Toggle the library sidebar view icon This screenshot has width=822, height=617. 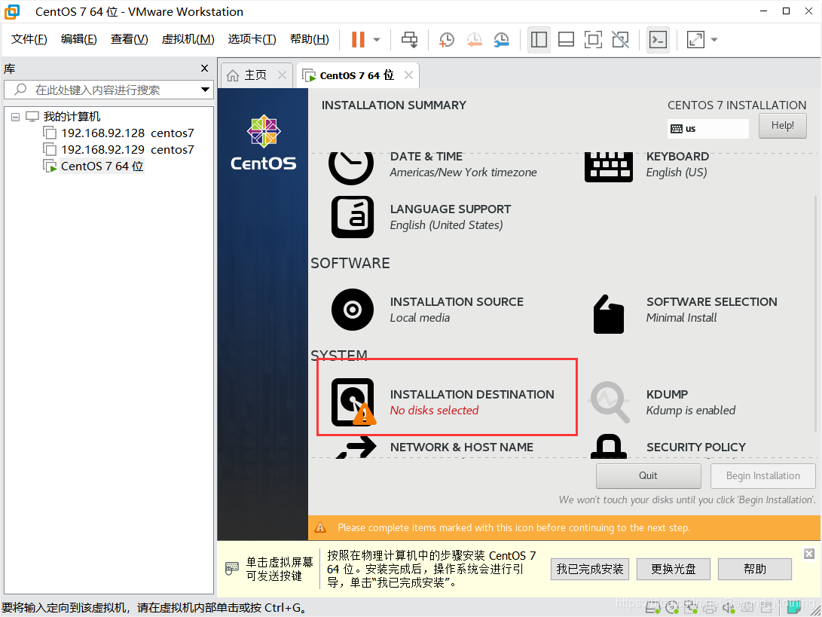(539, 39)
